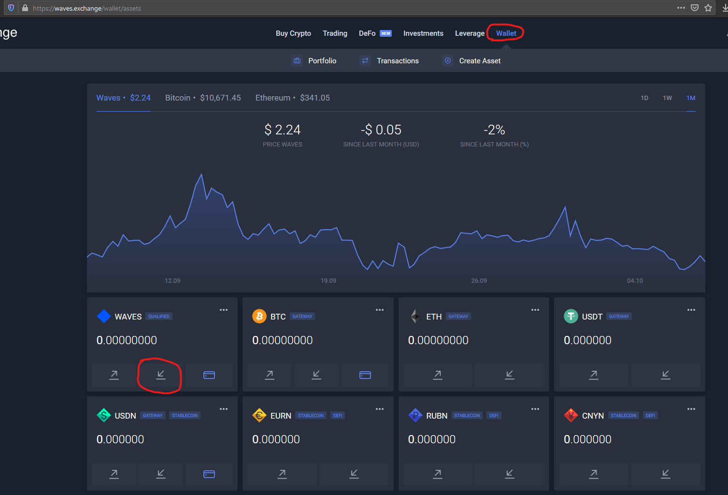Open the Create Asset link
The height and width of the screenshot is (495, 728).
coord(479,61)
